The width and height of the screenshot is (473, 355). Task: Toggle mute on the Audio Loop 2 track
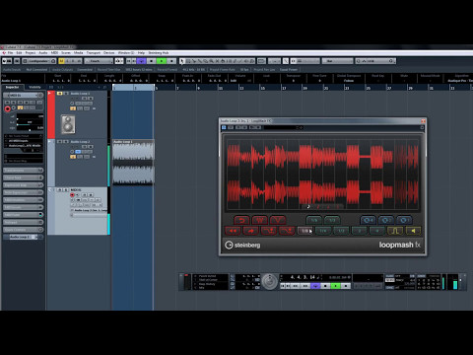tap(59, 142)
